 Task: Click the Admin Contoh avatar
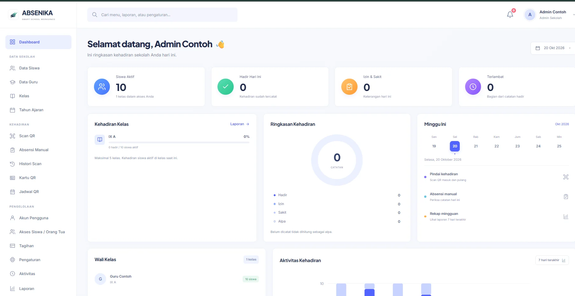click(x=530, y=15)
